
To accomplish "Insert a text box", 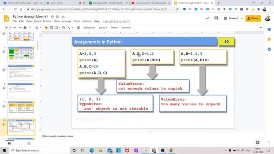I will (51, 27).
